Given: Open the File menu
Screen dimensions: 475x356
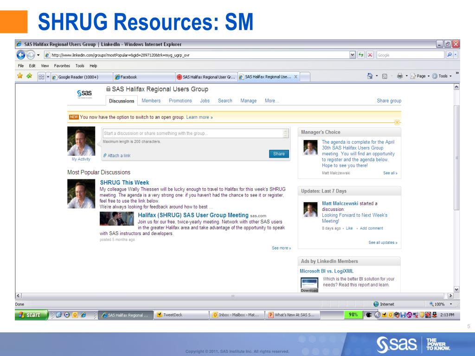Looking at the screenshot, I should [20, 66].
